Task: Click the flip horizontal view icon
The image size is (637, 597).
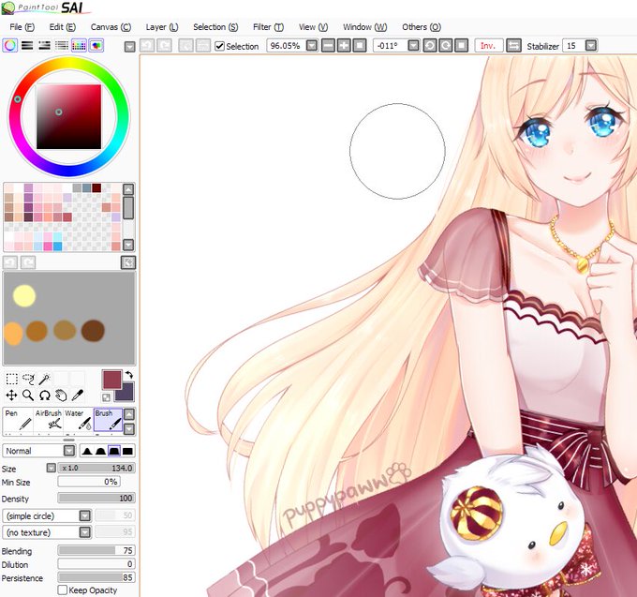Action: 513,46
